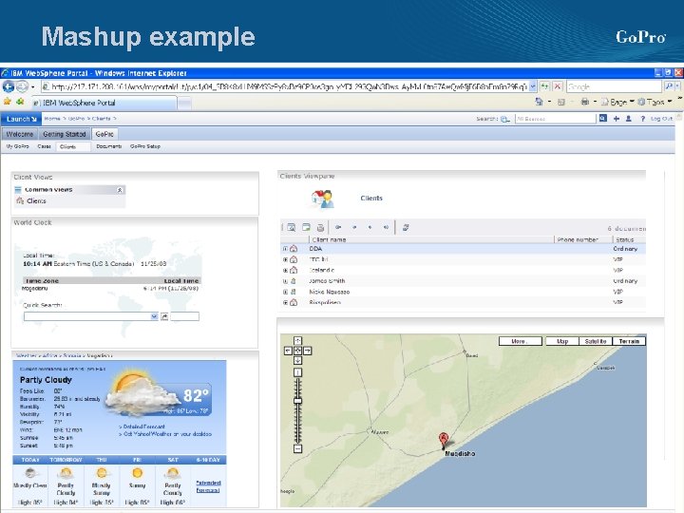Click the portal search text field
Image resolution: width=684 pixels, height=513 pixels.
(x=556, y=119)
